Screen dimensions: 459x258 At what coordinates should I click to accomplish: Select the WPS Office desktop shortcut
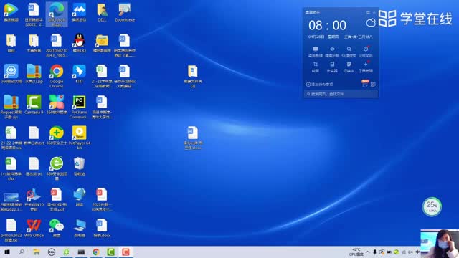[34, 228]
